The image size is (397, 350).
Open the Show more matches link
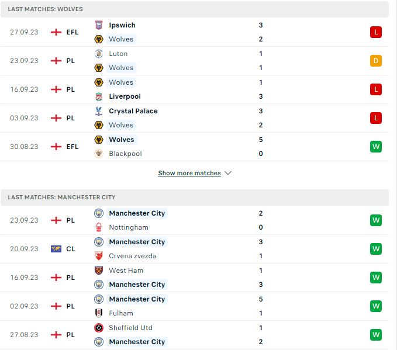pyautogui.click(x=189, y=173)
